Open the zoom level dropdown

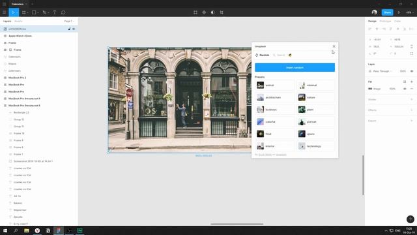point(409,12)
